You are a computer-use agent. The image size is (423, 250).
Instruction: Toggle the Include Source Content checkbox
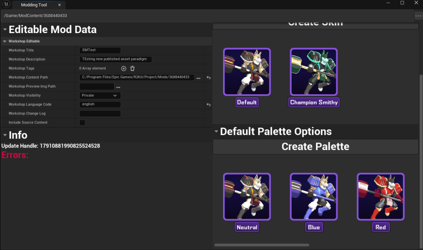pos(82,123)
